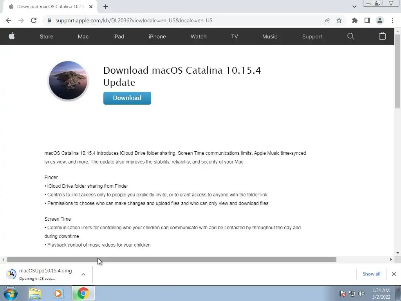Click Show all downloads button
The height and width of the screenshot is (301, 401).
371,274
